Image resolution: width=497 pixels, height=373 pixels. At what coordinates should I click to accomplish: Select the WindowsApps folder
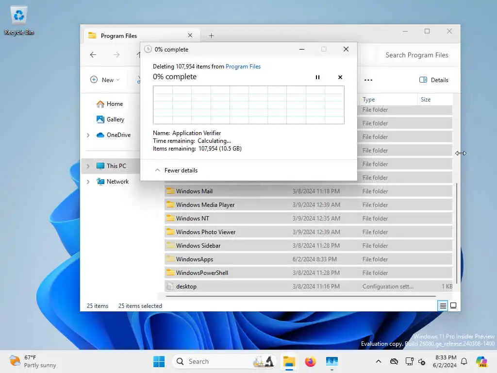click(x=308, y=259)
